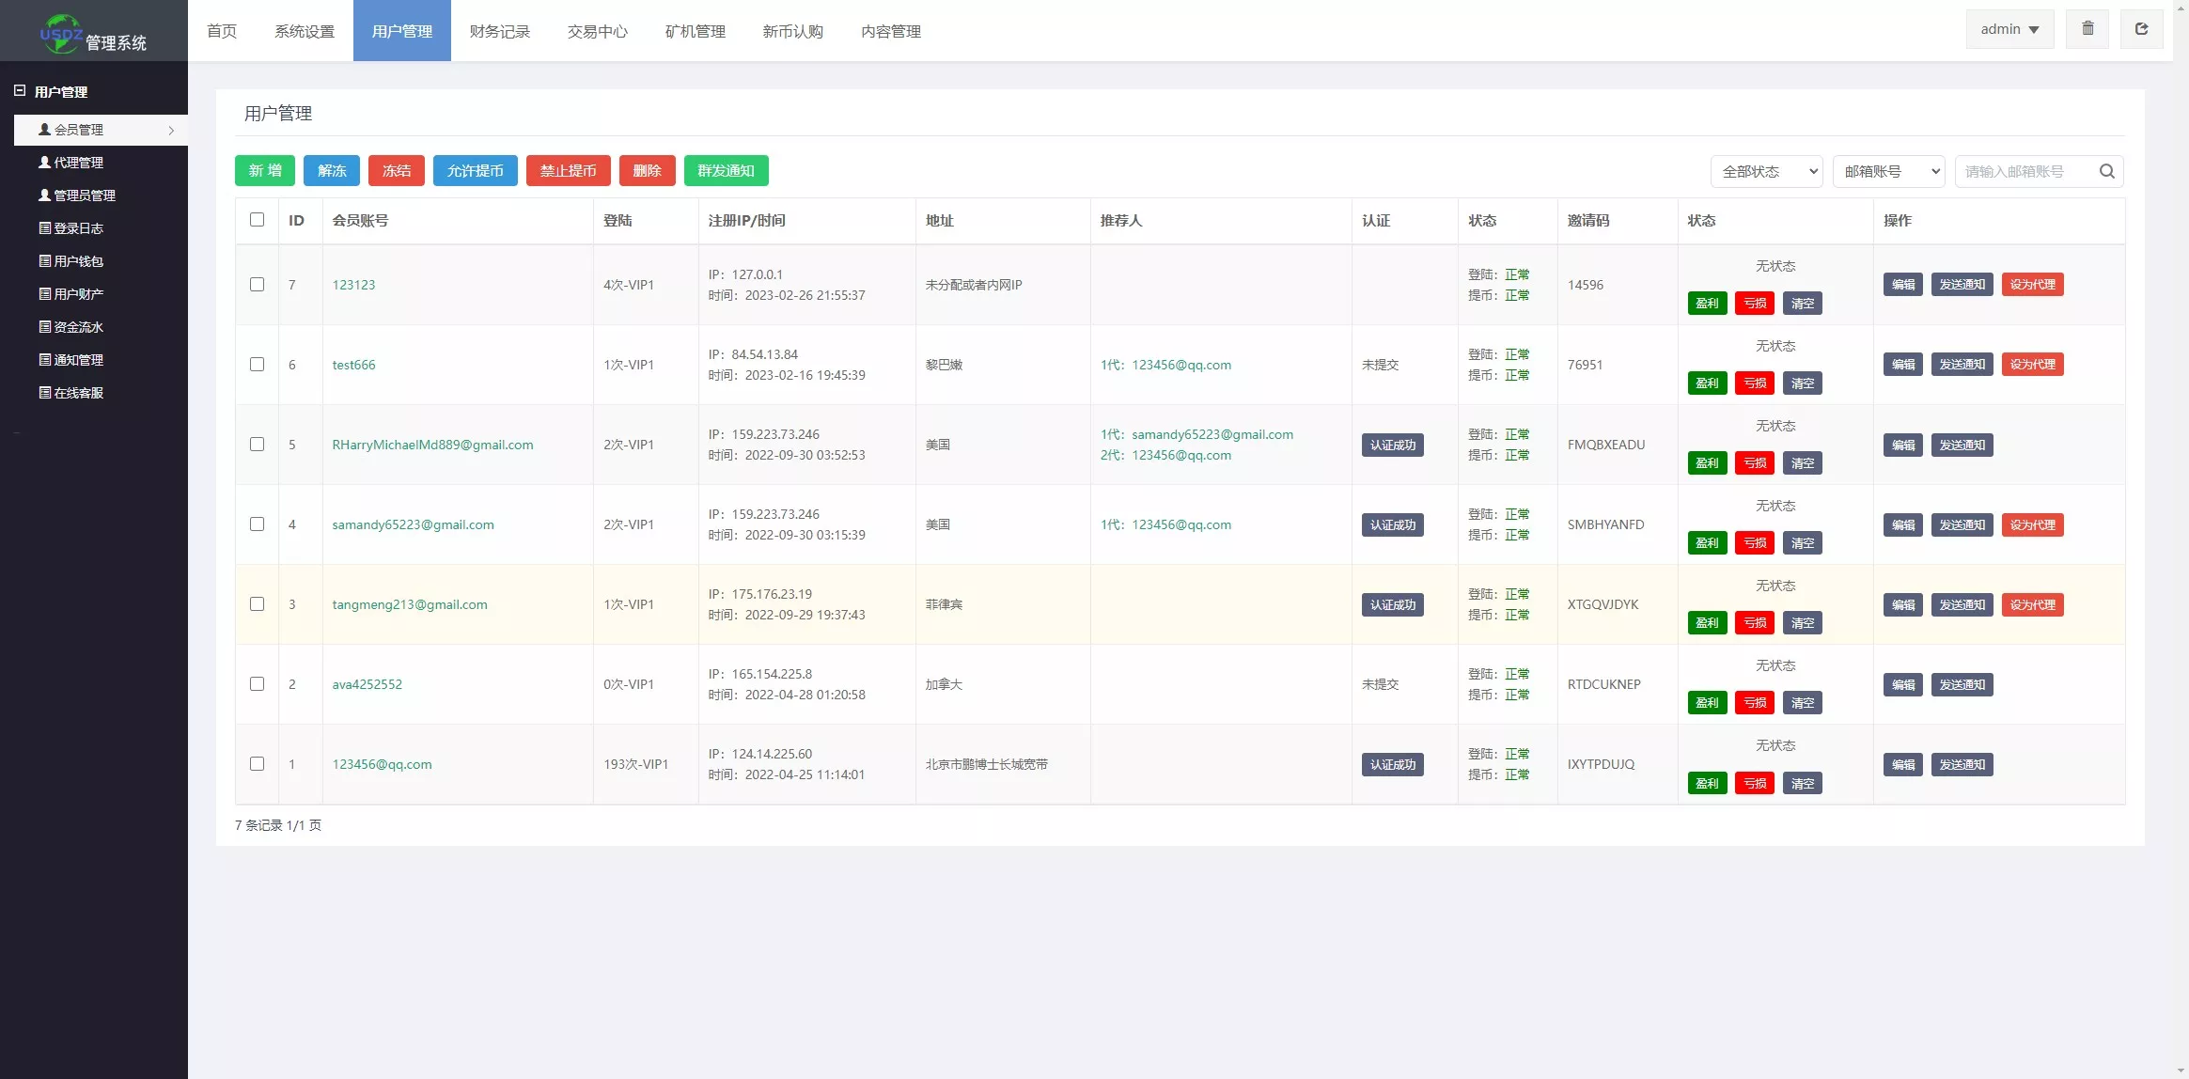Screen dimensions: 2189x1079
Task: Check the row for 123456@qq.com
Action: tap(258, 764)
